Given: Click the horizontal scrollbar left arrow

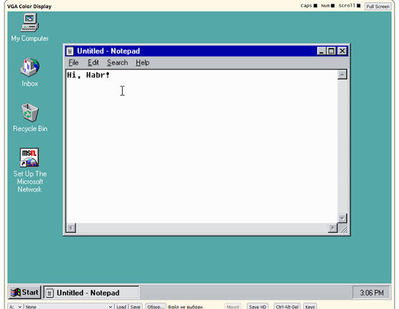Looking at the screenshot, I should coord(71,228).
